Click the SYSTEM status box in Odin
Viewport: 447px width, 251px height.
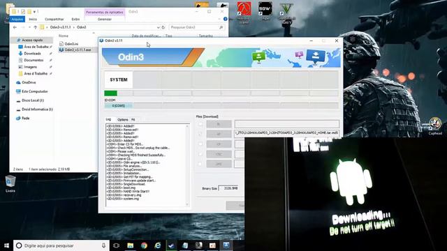pyautogui.click(x=119, y=79)
